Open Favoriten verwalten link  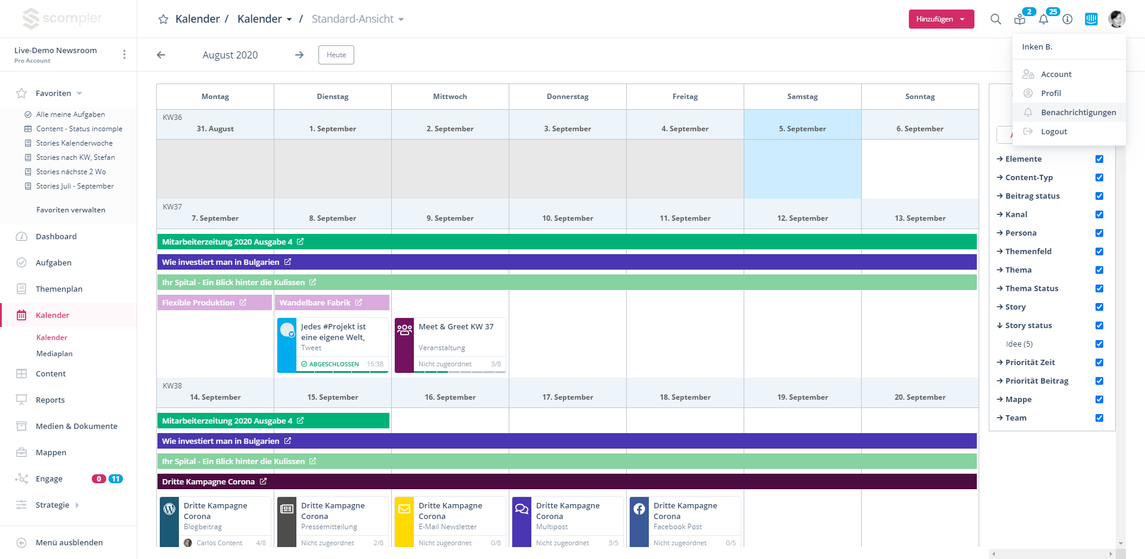coord(70,210)
